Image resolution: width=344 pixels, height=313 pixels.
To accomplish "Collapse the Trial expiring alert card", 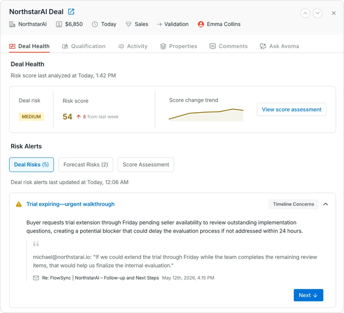I will tap(326, 204).
